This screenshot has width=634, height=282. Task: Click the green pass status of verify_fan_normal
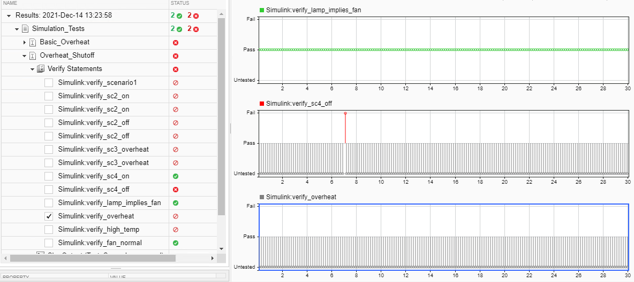point(176,243)
